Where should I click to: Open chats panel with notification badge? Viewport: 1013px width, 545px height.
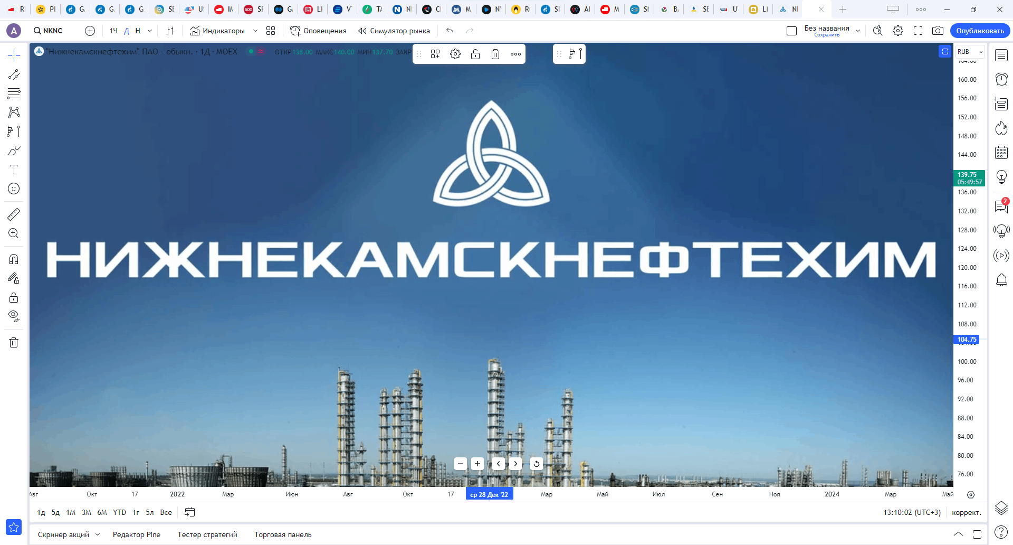point(1001,206)
